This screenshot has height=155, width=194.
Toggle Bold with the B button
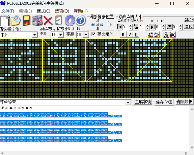pyautogui.click(x=123, y=35)
